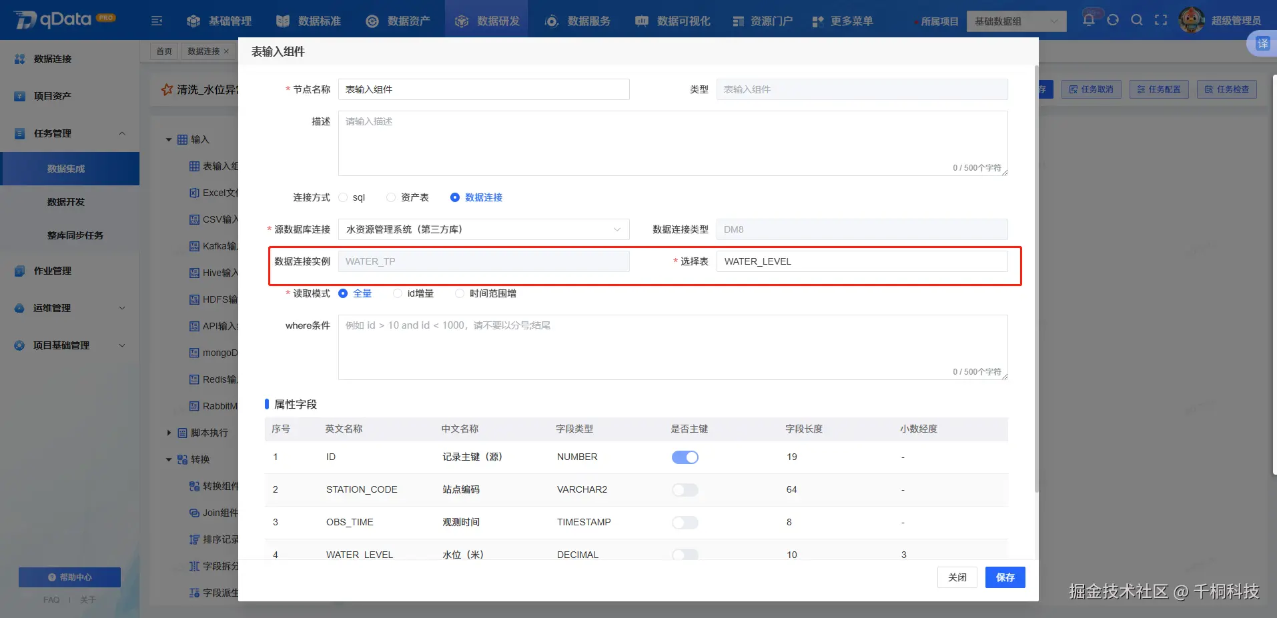Click the 作业管理 sidebar icon

point(19,271)
